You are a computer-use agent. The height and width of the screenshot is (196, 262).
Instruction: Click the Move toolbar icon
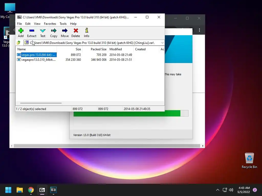[65, 33]
